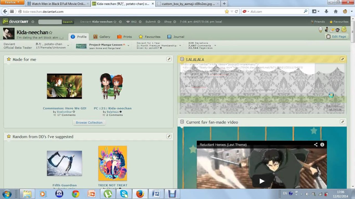Click the system volume speaker icon

[x=308, y=194]
